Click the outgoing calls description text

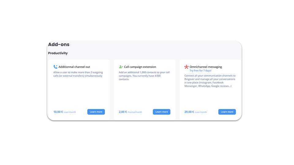click(x=78, y=74)
